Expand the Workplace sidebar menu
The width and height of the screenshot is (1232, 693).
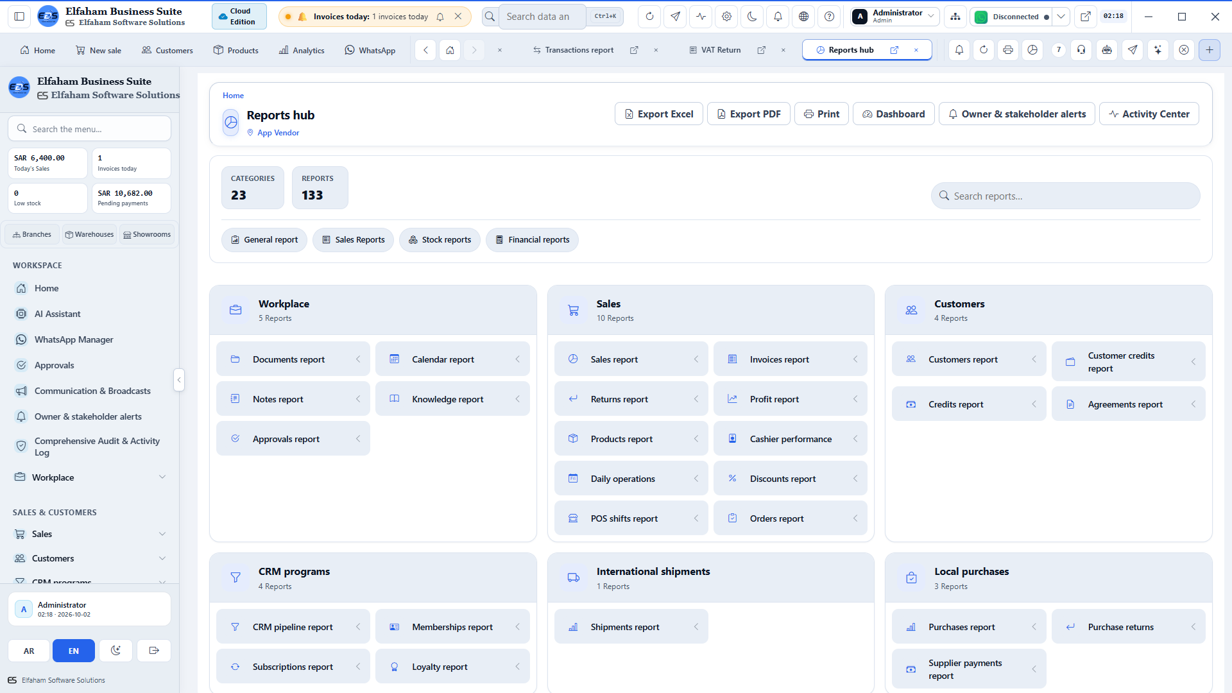(90, 477)
